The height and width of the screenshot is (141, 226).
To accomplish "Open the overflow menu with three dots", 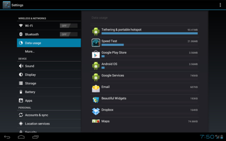I will pyautogui.click(x=220, y=5).
